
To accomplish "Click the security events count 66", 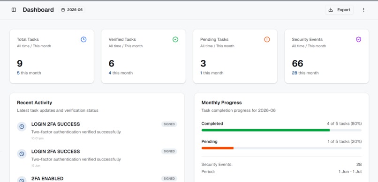I will [297, 64].
